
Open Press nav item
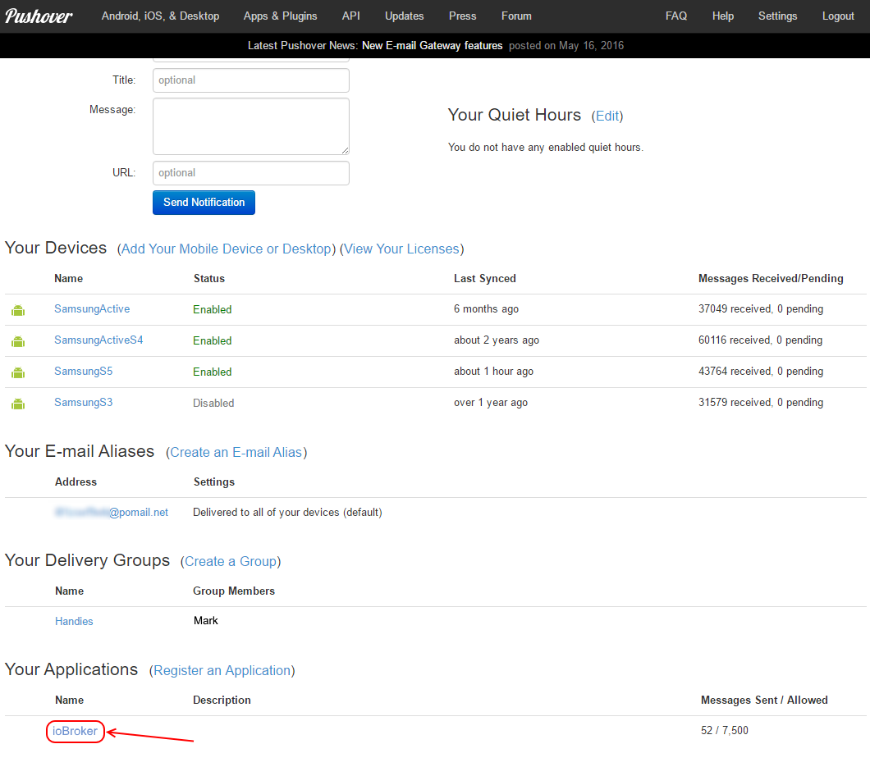[x=462, y=16]
